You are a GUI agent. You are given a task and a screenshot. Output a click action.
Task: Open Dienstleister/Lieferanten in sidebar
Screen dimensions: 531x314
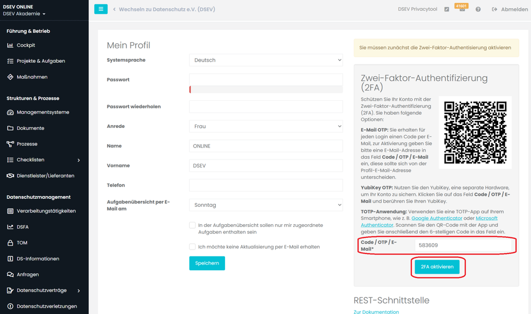coord(46,176)
